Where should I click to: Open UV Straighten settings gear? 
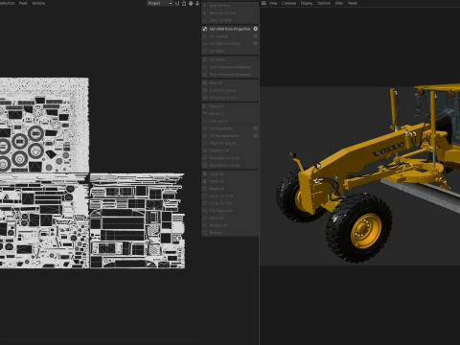[255, 128]
